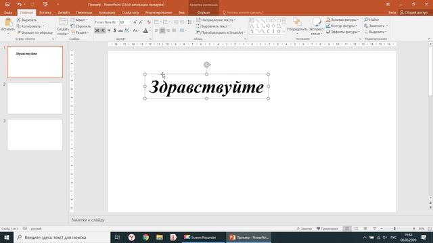Viewport: 433px width, 243px height.
Task: Open the font size 60 dropdown
Action: [130, 22]
